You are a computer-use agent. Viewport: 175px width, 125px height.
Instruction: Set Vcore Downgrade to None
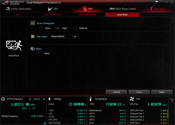(x=41, y=28)
